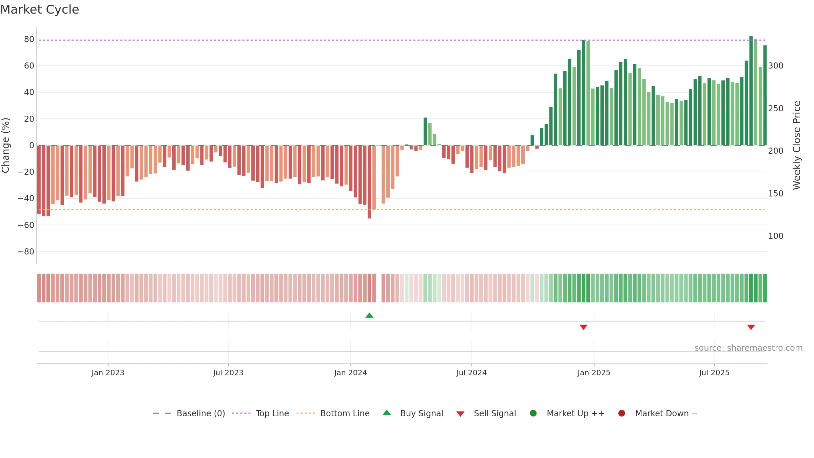814x458 pixels.
Task: Click the purple dotted Top Line
Action: pyautogui.click(x=402, y=40)
